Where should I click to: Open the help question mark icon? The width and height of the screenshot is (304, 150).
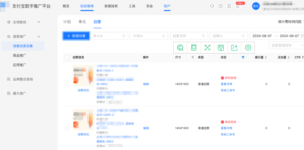[x=220, y=6]
